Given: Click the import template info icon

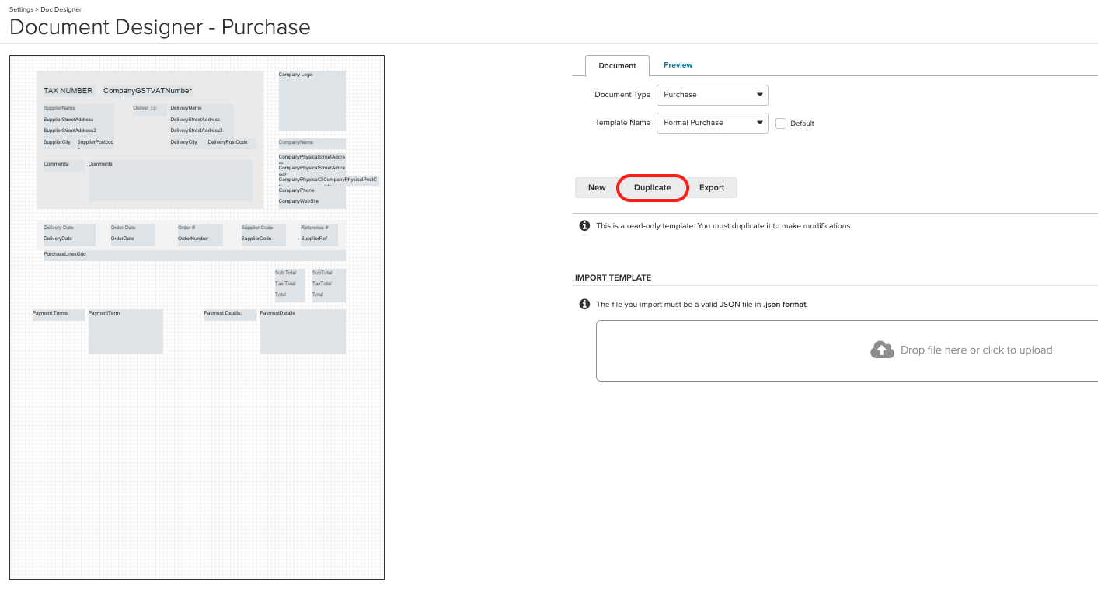Looking at the screenshot, I should [584, 305].
